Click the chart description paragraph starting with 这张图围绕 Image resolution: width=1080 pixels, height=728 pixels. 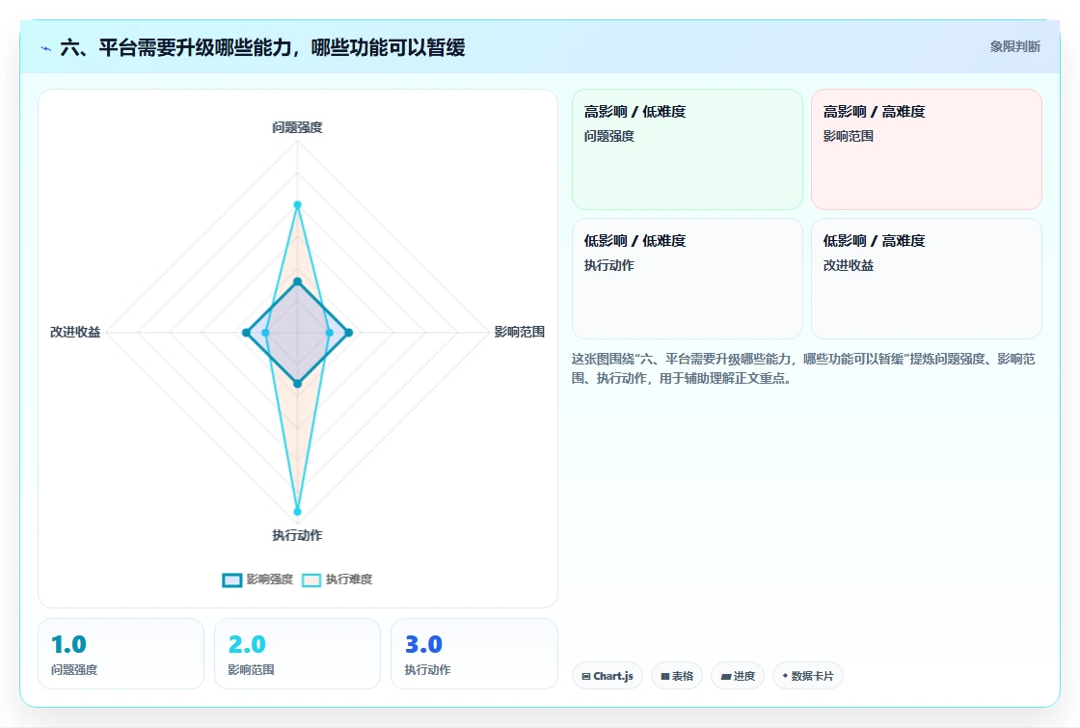point(803,368)
